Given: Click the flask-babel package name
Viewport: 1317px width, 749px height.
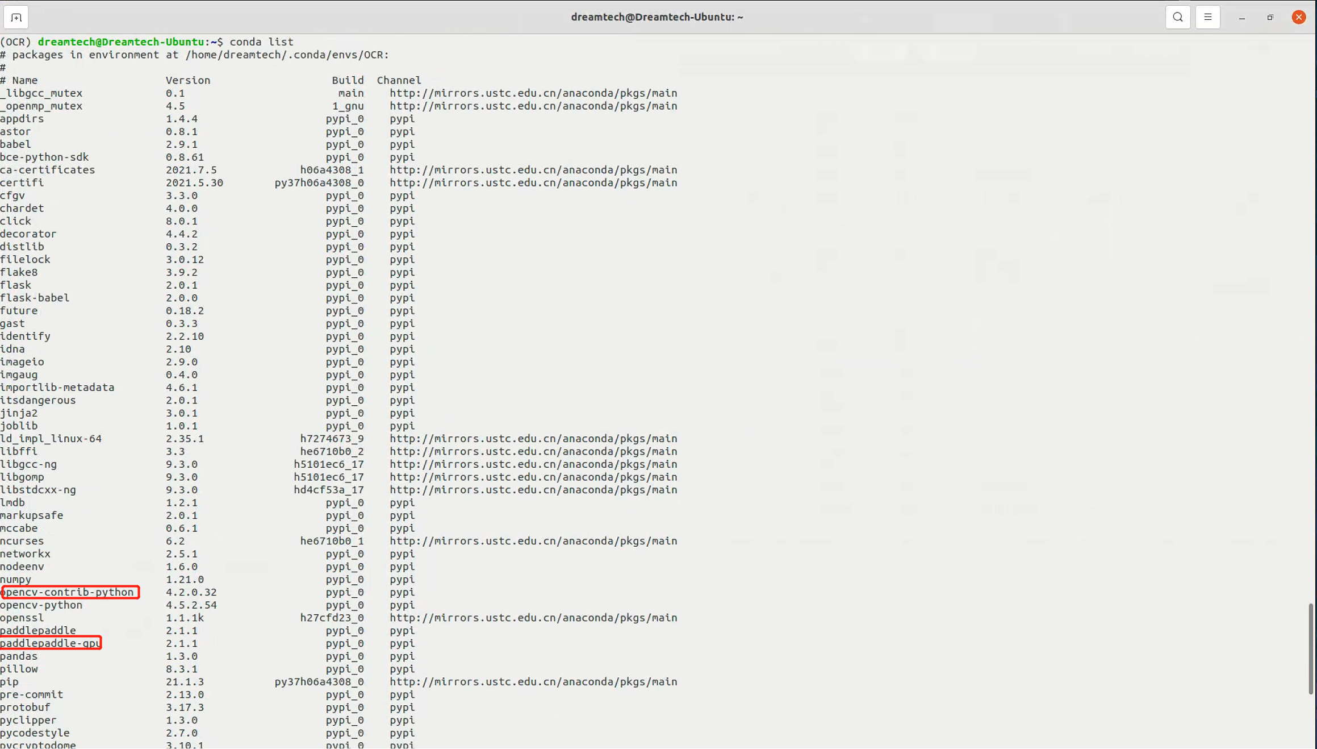Looking at the screenshot, I should [35, 298].
